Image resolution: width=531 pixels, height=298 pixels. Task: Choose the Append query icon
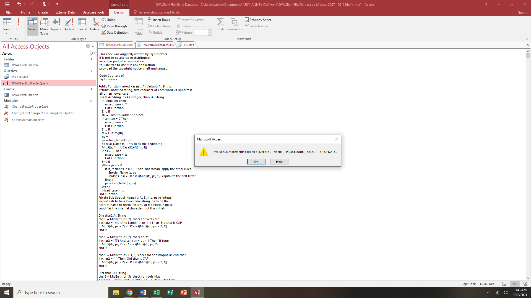(56, 25)
